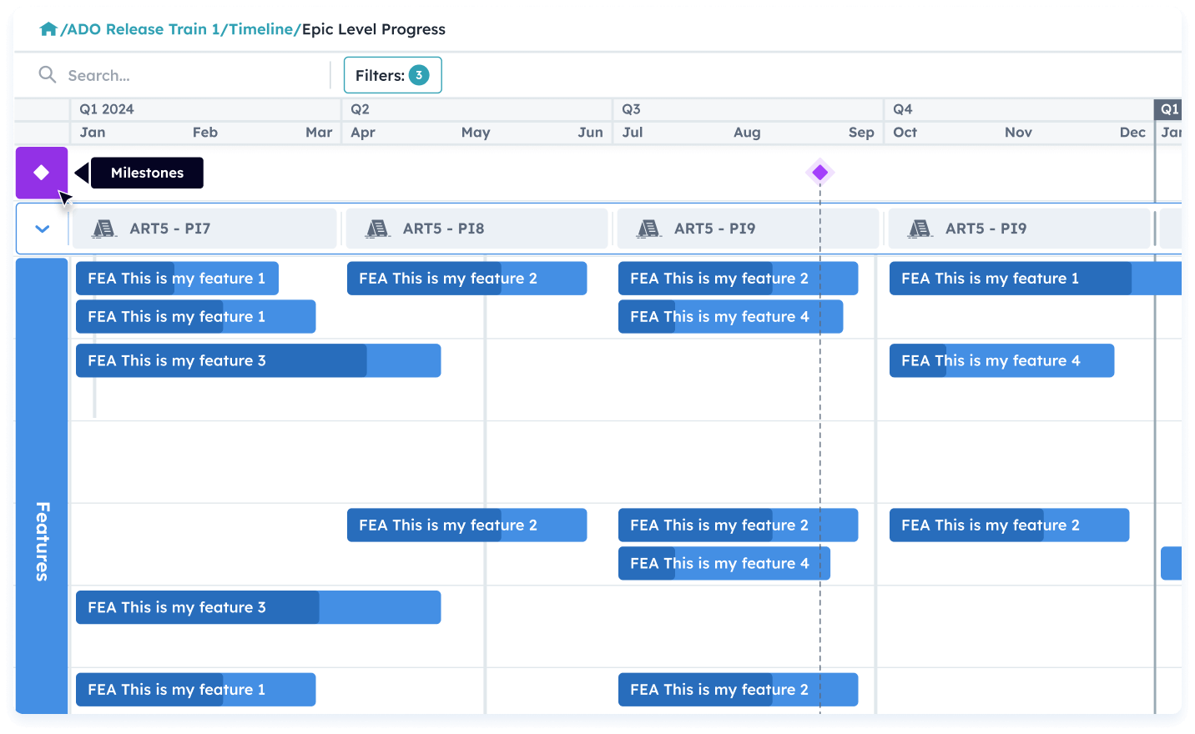
Task: Open feature 1 bar in the Q4 column
Action: pos(1036,279)
